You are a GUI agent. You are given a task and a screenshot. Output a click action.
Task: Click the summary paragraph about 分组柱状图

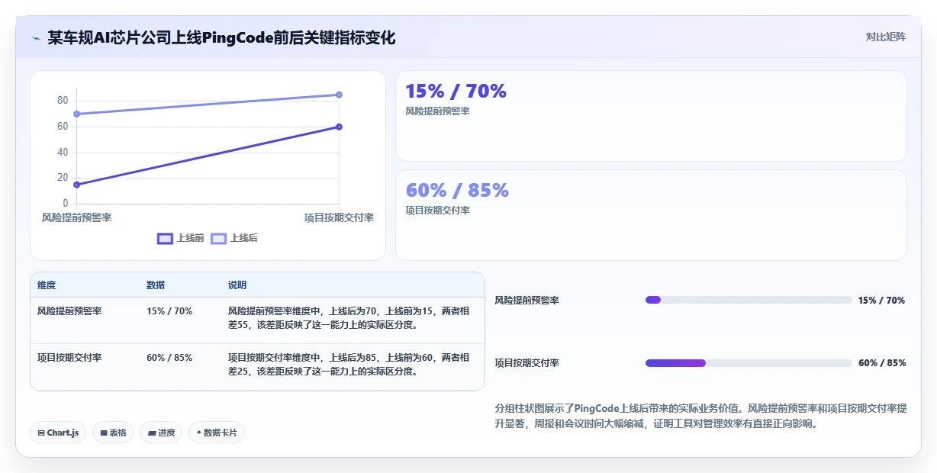[x=700, y=416]
